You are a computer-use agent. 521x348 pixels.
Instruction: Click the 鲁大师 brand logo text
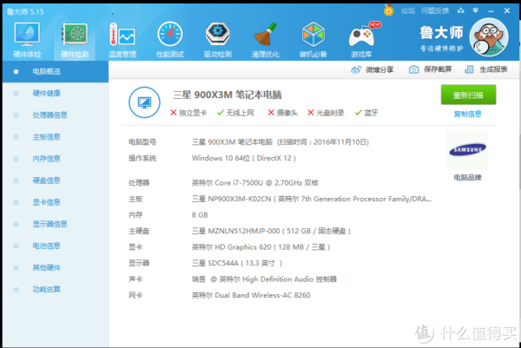[441, 32]
